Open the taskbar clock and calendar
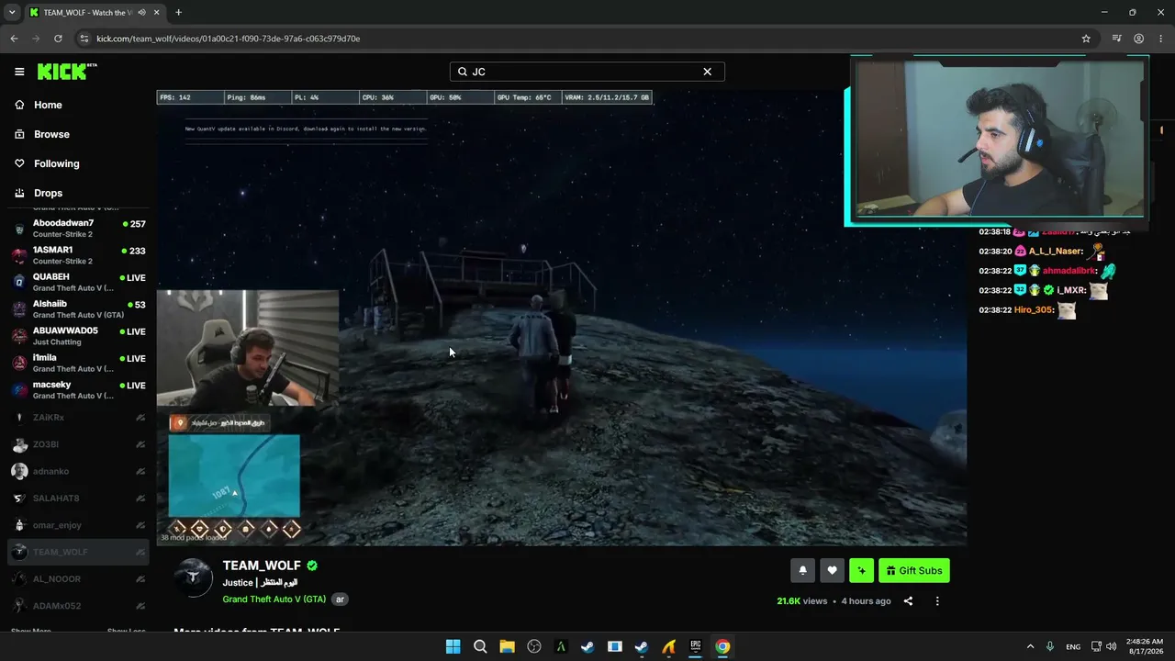Screen dimensions: 1175x661 pos(1143,646)
